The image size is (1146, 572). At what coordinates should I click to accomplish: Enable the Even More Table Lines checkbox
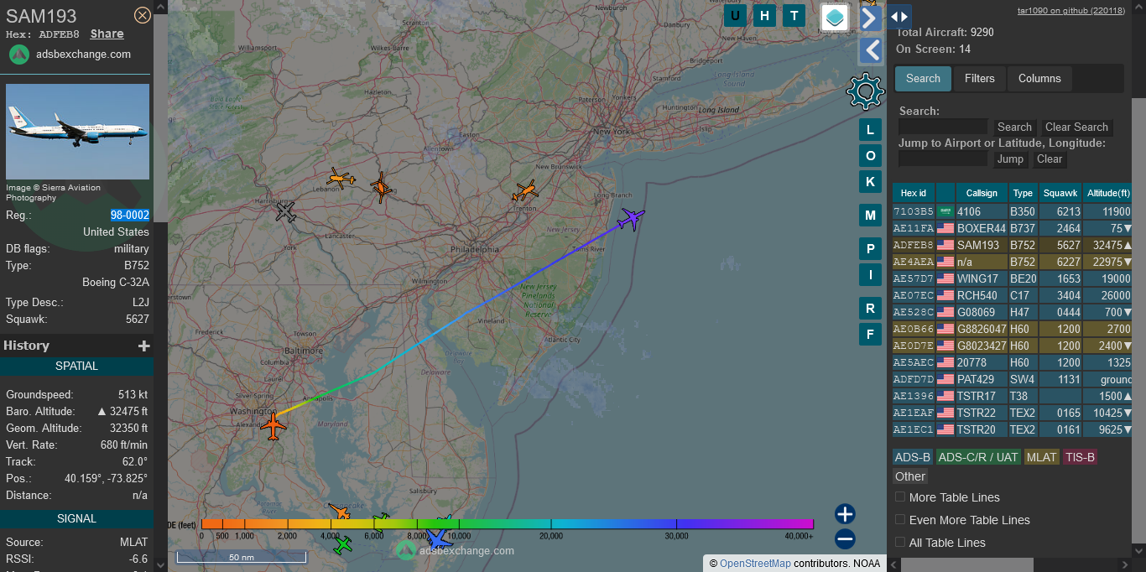[x=900, y=520]
